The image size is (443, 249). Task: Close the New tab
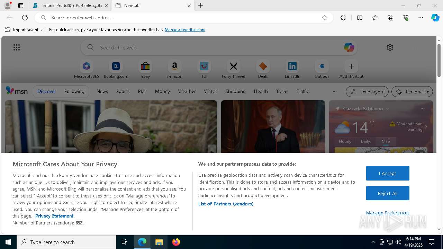click(x=189, y=6)
